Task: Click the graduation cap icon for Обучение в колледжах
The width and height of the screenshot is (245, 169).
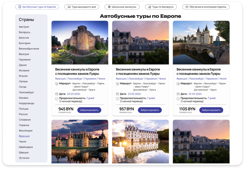Action: 187,7
